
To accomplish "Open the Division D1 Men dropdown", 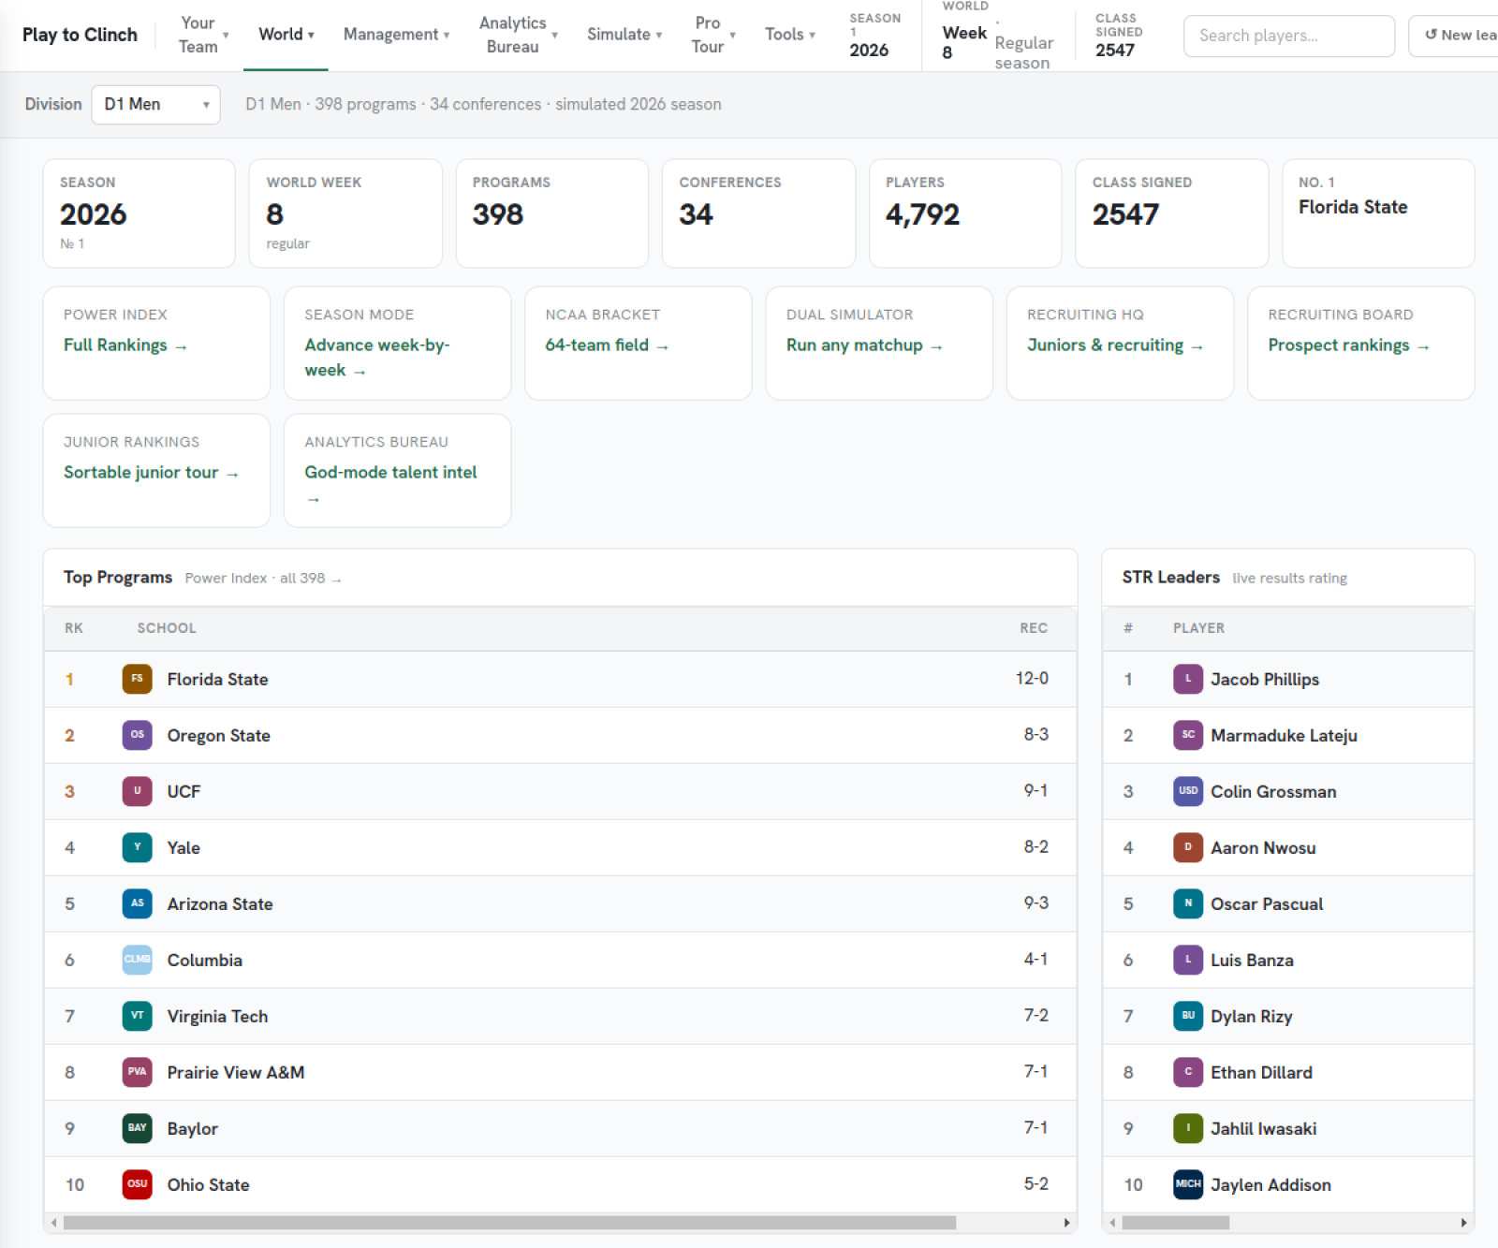I will coord(155,105).
